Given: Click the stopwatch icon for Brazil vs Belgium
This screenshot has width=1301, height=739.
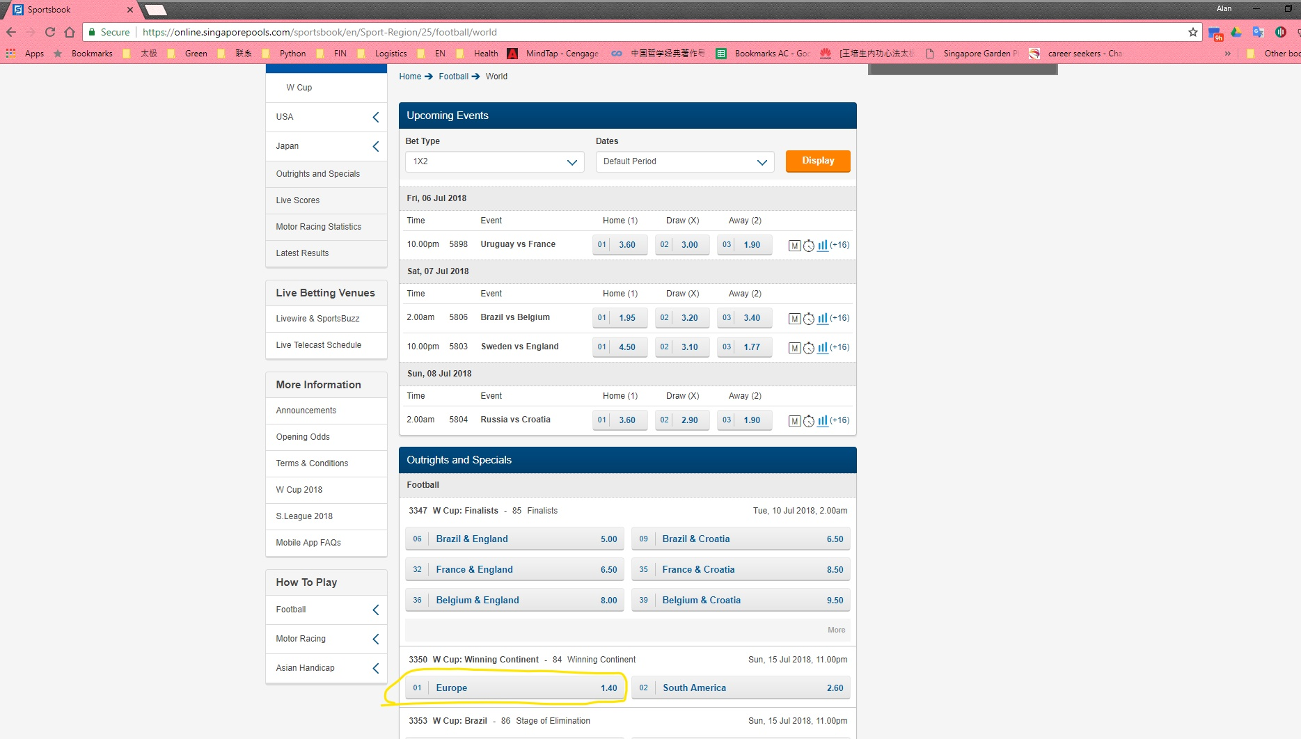Looking at the screenshot, I should 809,319.
